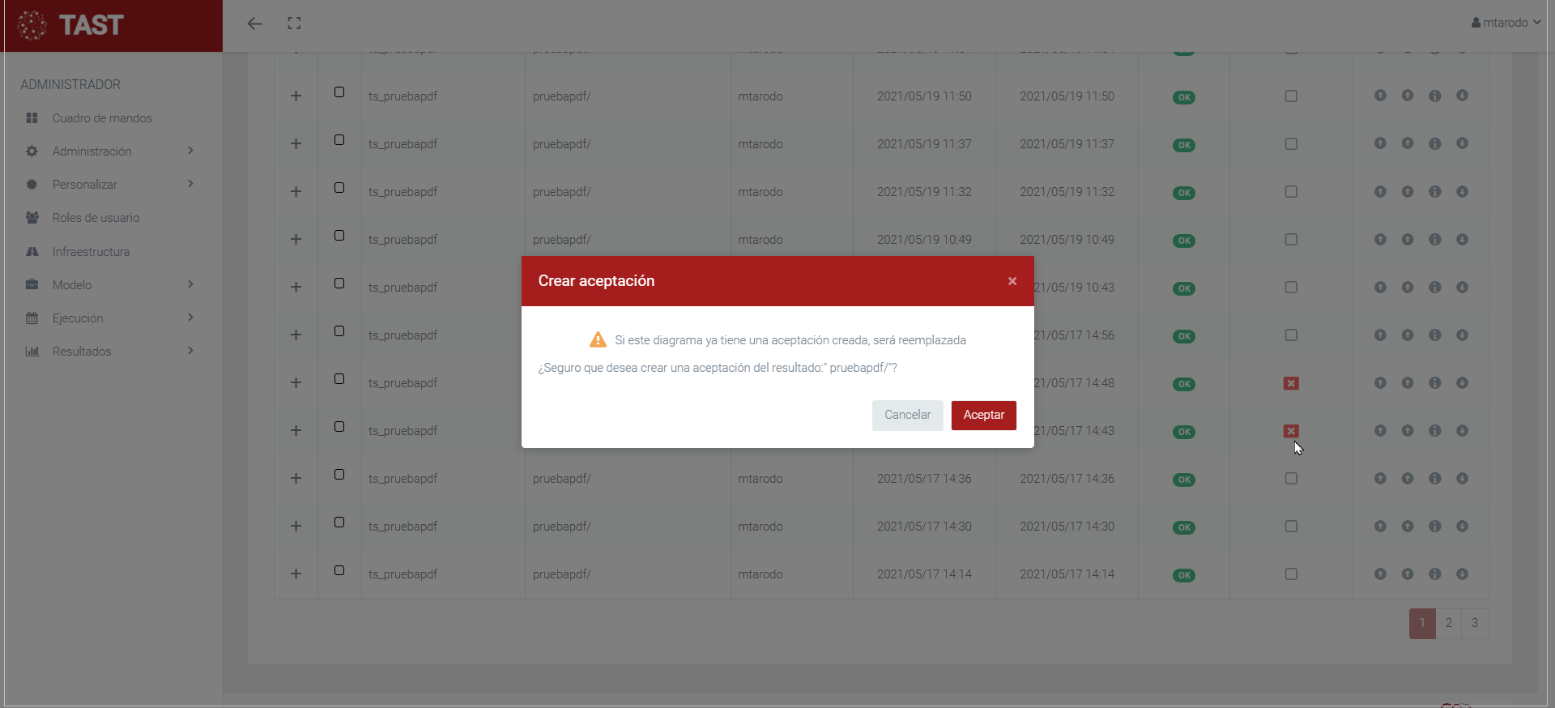Image resolution: width=1555 pixels, height=708 pixels.
Task: Go to Roles de usuario
Action: click(x=96, y=218)
